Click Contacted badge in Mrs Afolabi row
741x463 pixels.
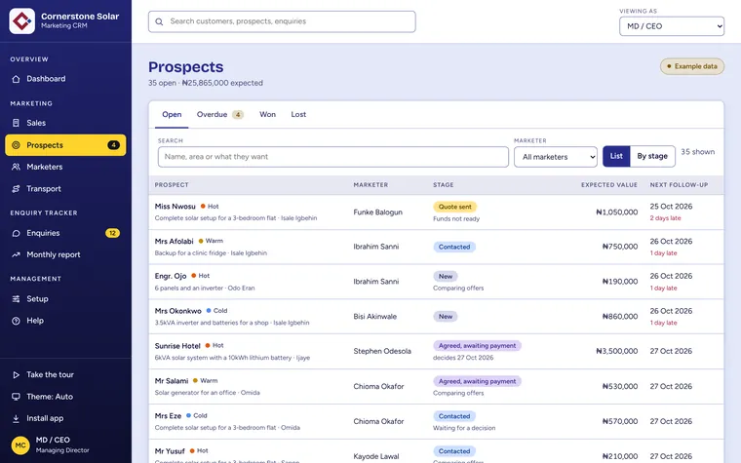(x=454, y=247)
